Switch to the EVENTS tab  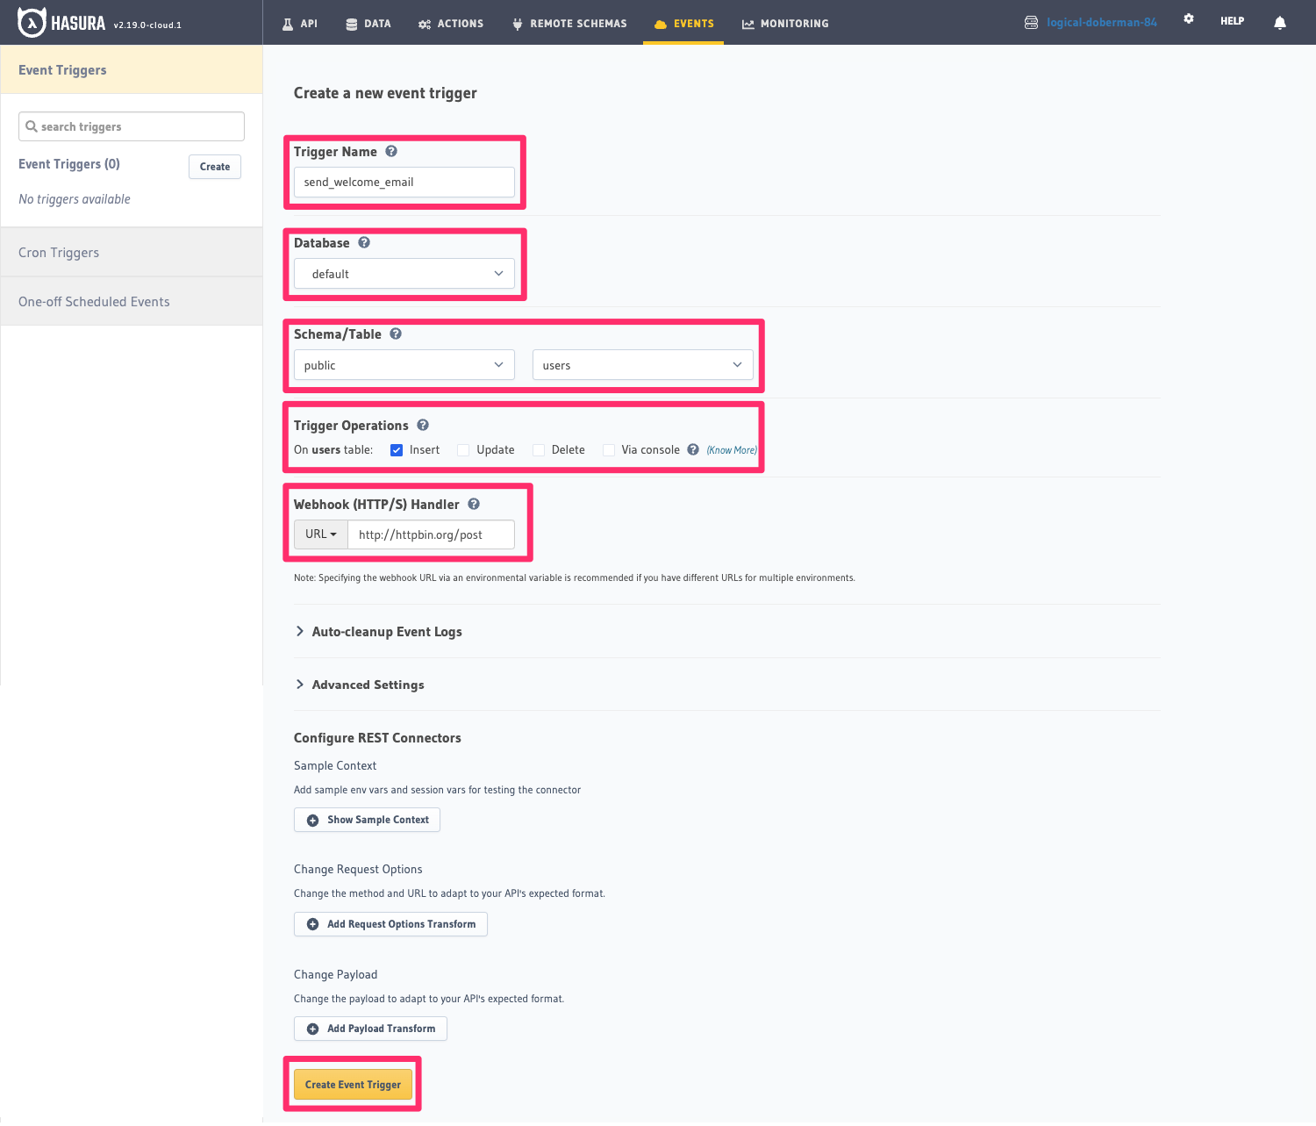[683, 24]
